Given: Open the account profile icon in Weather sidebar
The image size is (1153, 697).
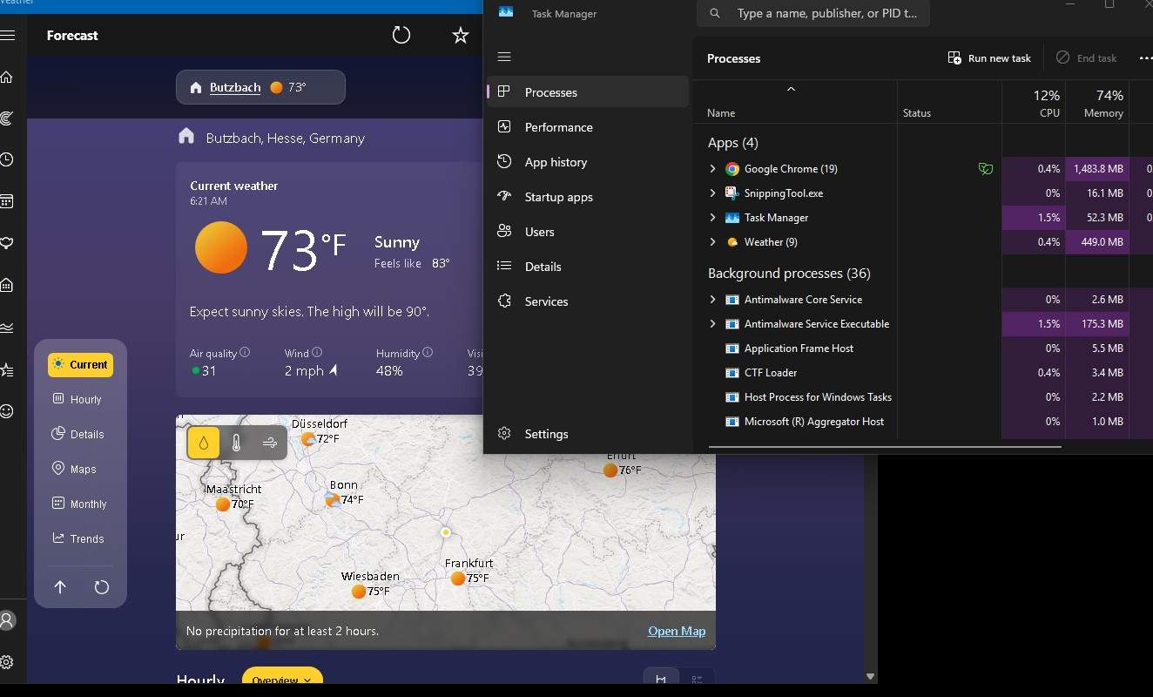Looking at the screenshot, I should (x=6, y=620).
